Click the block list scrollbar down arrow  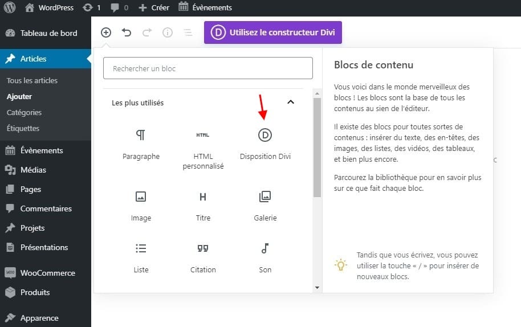tap(317, 288)
